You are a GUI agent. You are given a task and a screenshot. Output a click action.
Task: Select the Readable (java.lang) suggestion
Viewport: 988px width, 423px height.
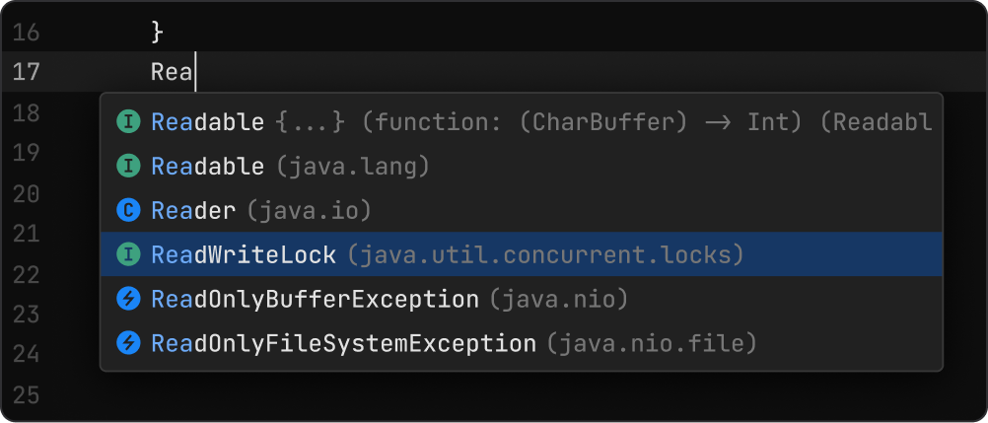pos(207,167)
